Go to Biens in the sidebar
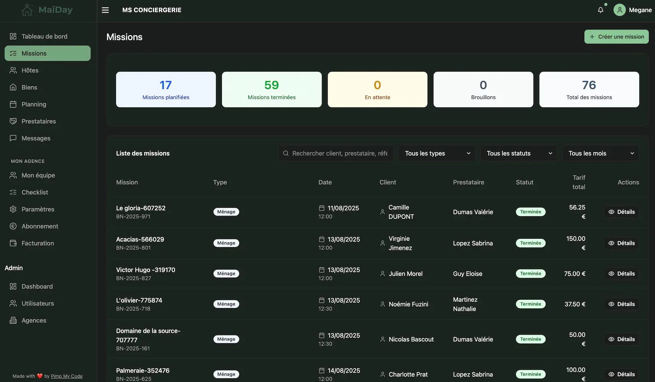Screen dimensions: 655x382 29,87
